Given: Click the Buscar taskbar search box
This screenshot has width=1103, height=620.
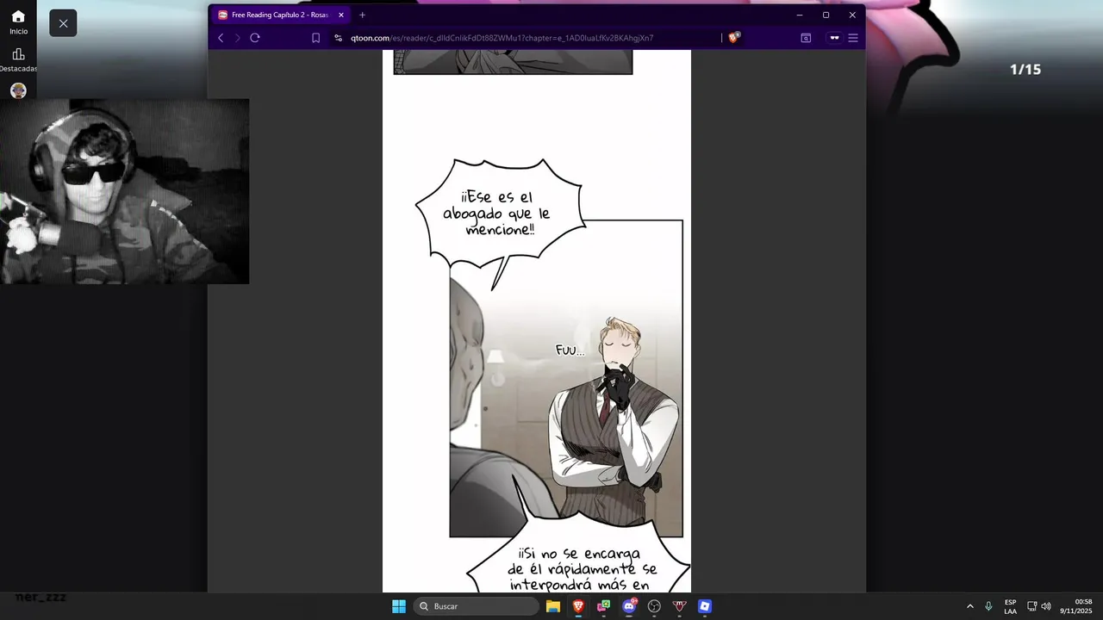Looking at the screenshot, I should click(477, 606).
